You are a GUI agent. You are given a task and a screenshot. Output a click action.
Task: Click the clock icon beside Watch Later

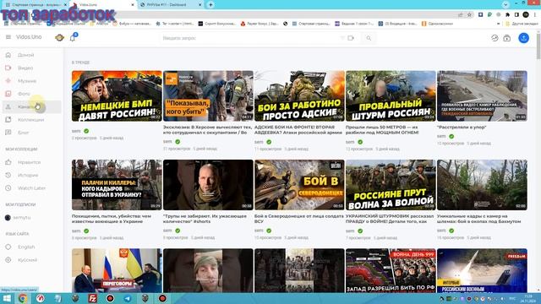8,187
